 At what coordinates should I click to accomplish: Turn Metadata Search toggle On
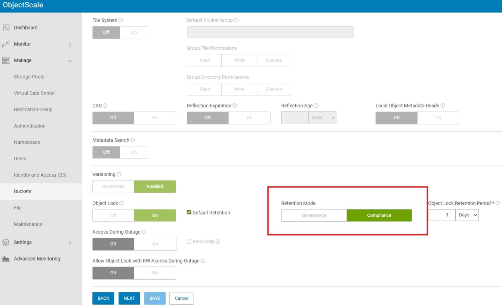click(x=134, y=152)
